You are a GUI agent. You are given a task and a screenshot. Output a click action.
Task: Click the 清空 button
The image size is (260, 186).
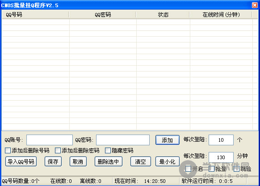141,161
